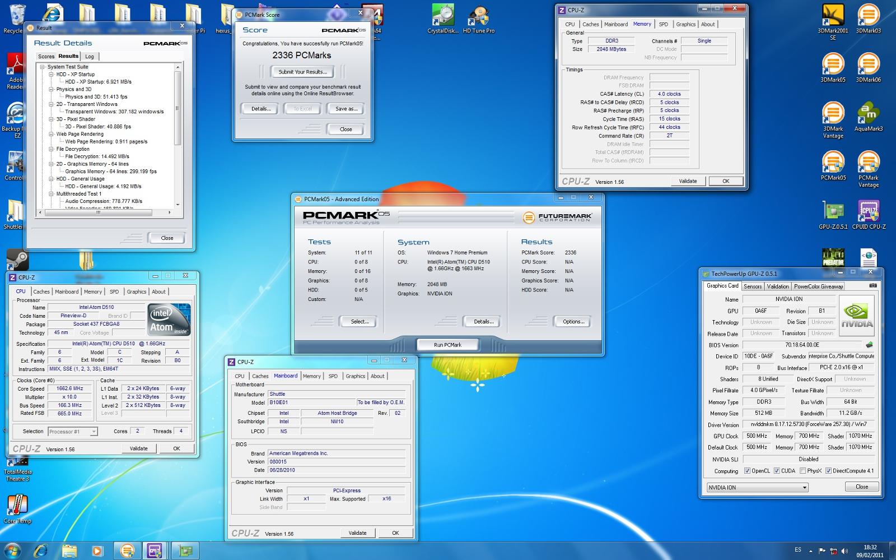The width and height of the screenshot is (896, 560).
Task: Launch 3DMark05 desktop shortcut
Action: pos(833,67)
